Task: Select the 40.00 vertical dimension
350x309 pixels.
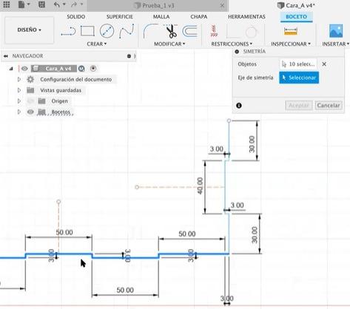Action: 200,186
